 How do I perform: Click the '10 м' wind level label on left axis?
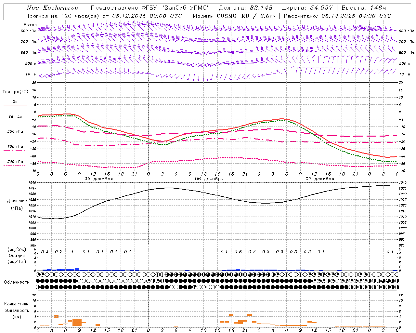[31, 74]
